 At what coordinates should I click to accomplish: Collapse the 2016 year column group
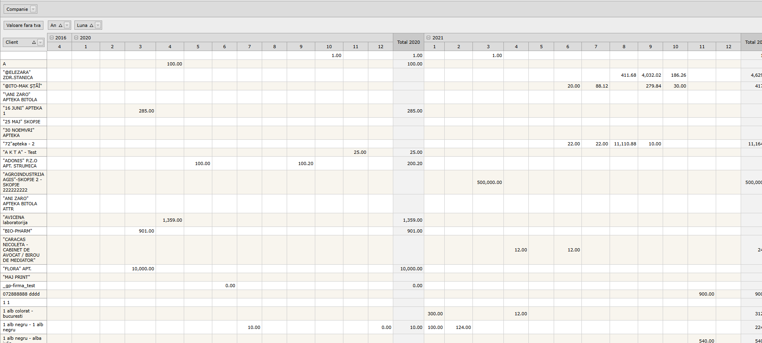[51, 38]
